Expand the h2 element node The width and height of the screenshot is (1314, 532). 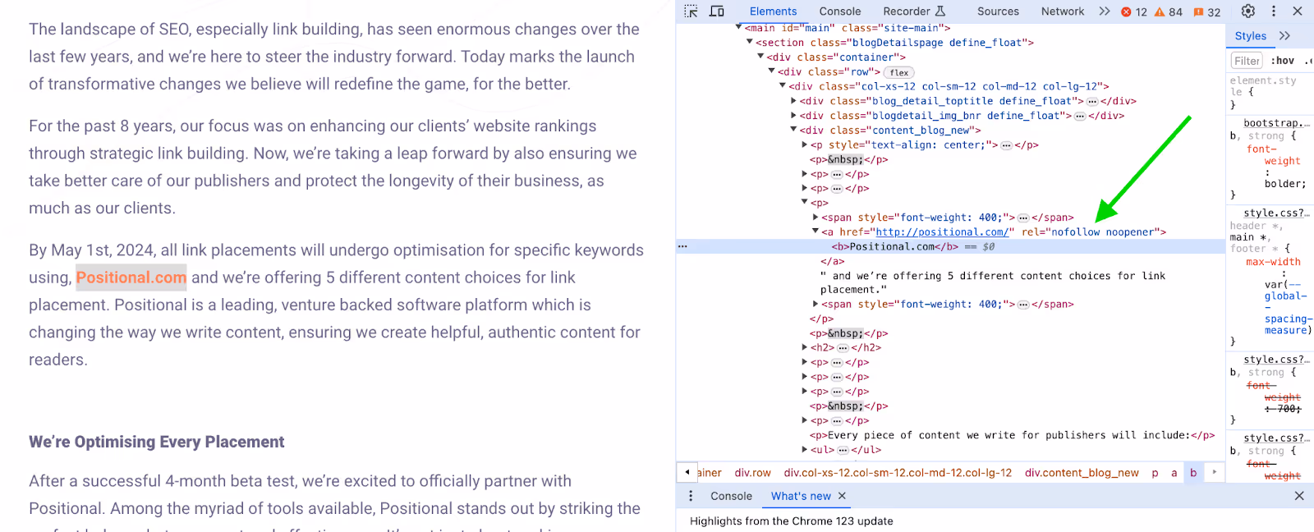tap(805, 347)
